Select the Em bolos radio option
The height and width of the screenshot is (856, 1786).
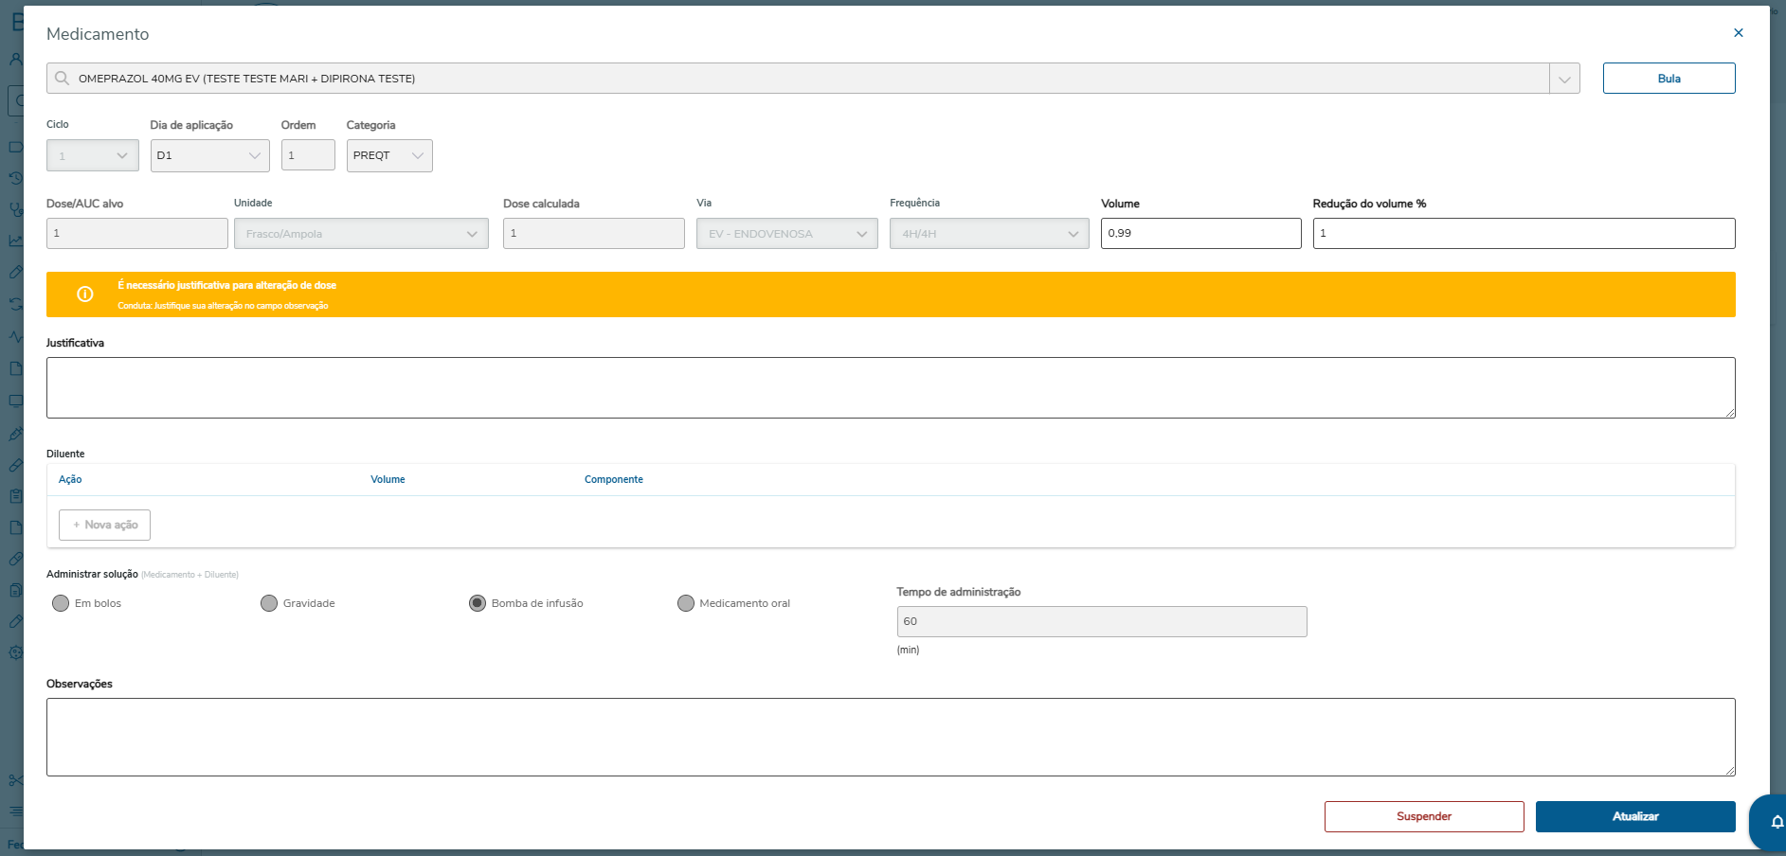pos(62,603)
